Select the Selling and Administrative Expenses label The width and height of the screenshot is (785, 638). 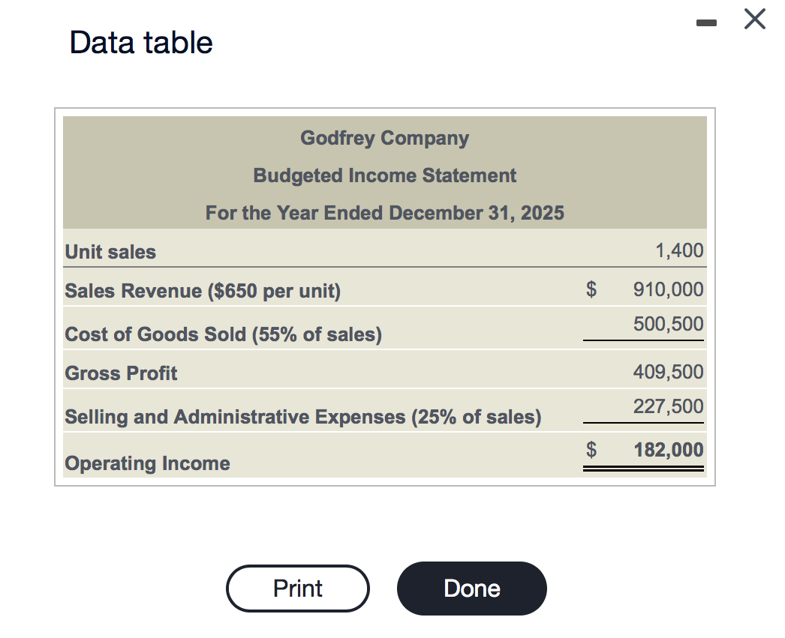303,417
